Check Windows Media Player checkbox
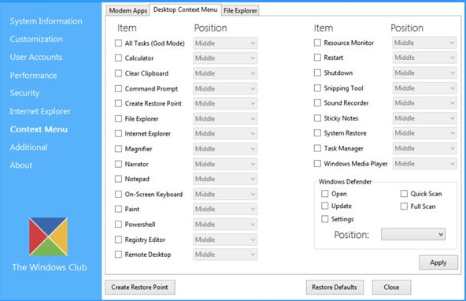 pyautogui.click(x=317, y=164)
